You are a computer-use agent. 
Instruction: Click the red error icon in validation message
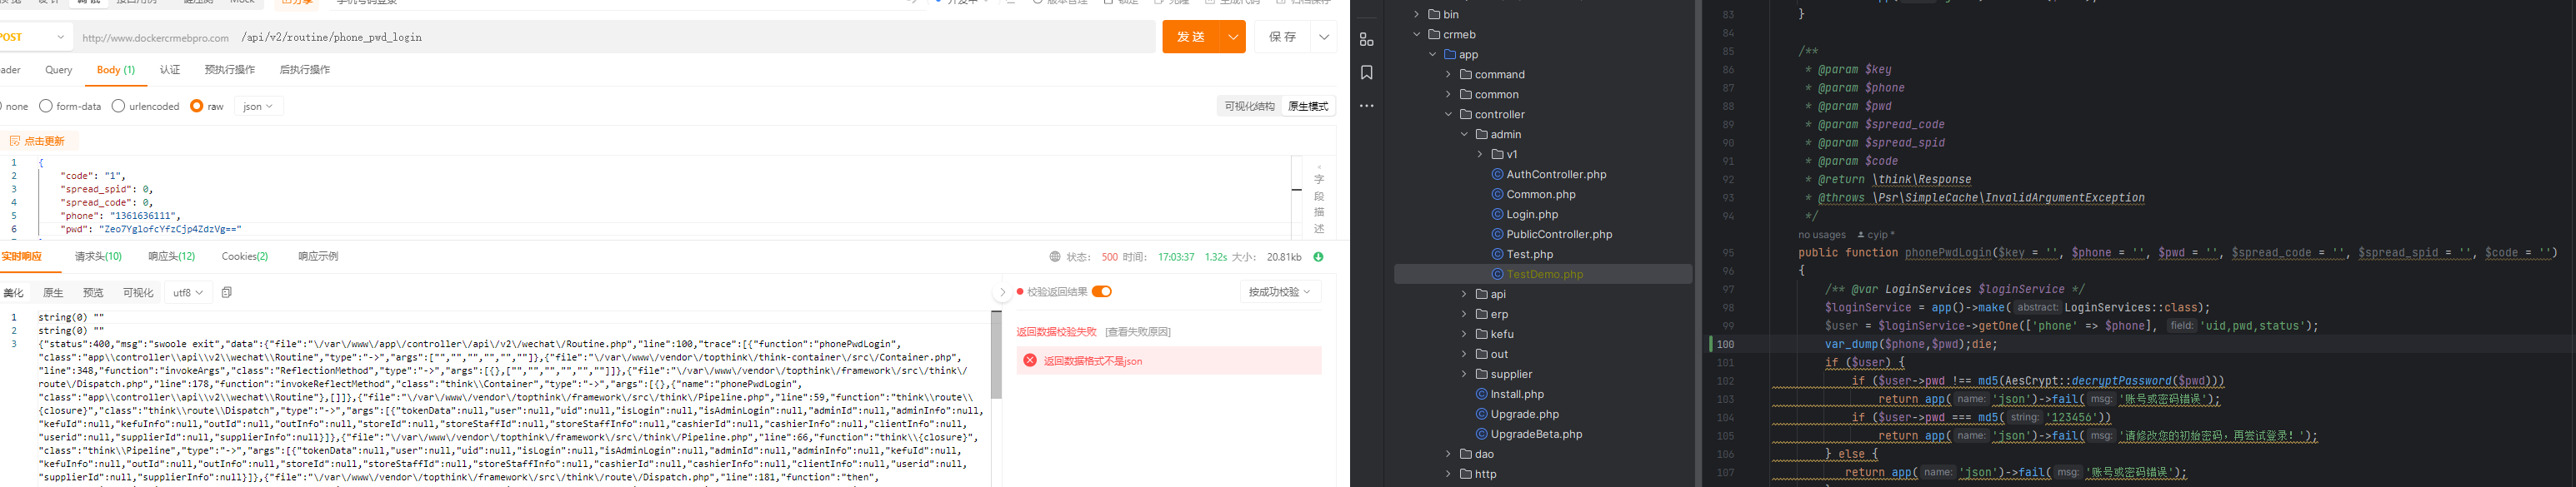coord(1030,360)
